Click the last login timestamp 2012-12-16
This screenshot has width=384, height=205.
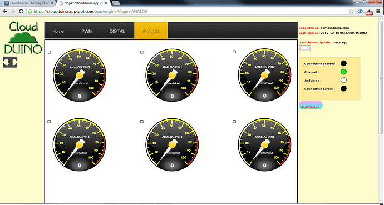tap(344, 33)
